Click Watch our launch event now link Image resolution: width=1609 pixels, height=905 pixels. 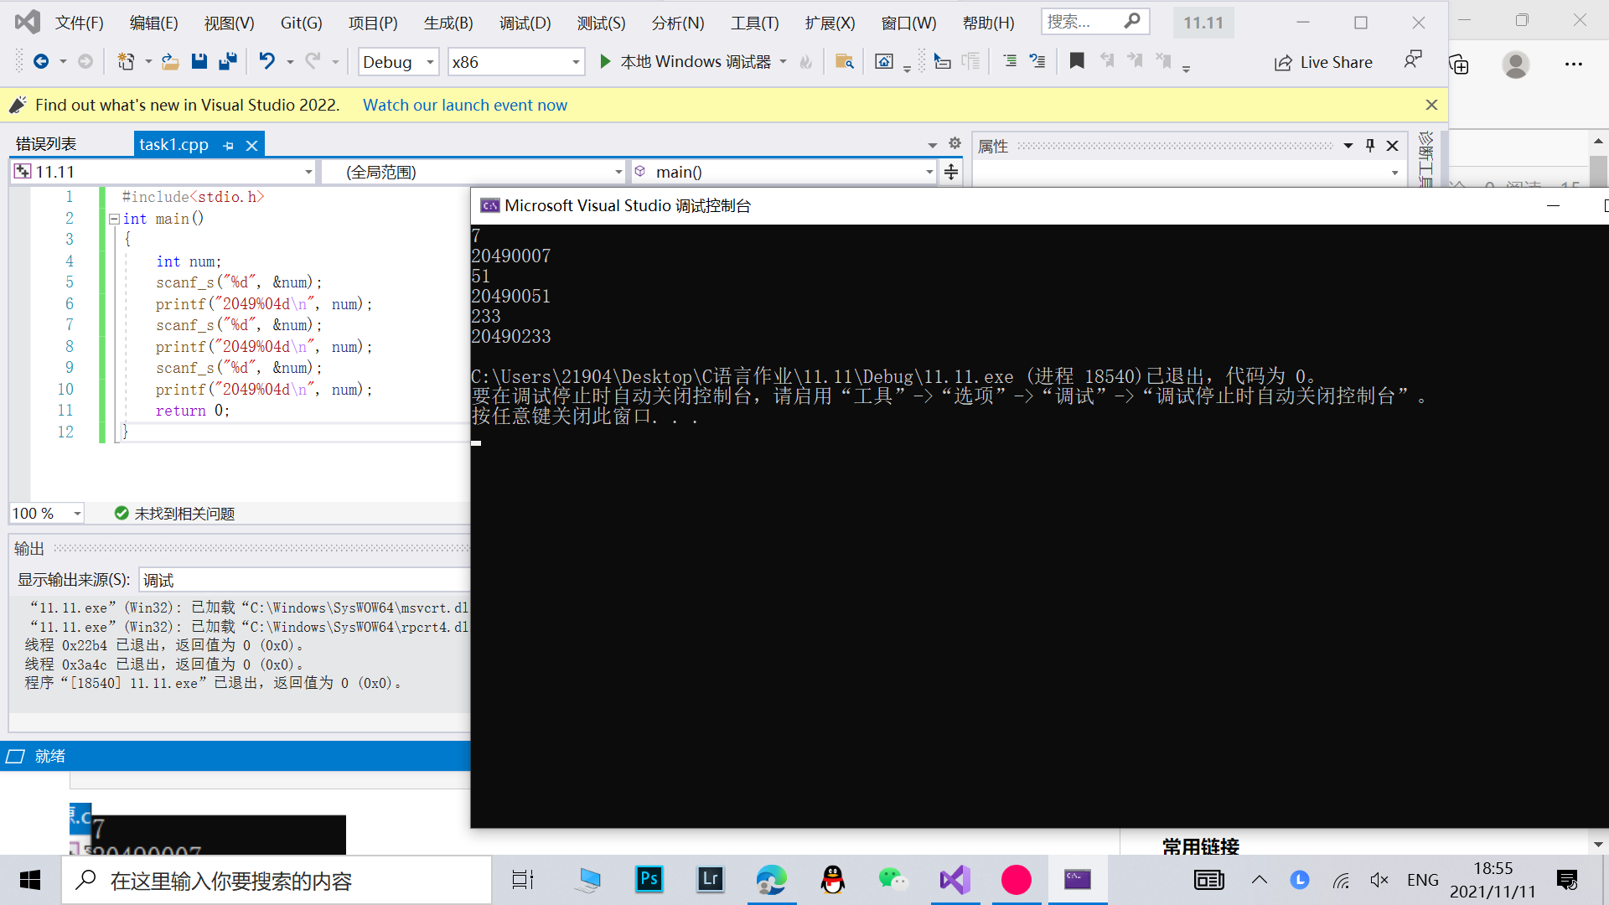tap(464, 105)
